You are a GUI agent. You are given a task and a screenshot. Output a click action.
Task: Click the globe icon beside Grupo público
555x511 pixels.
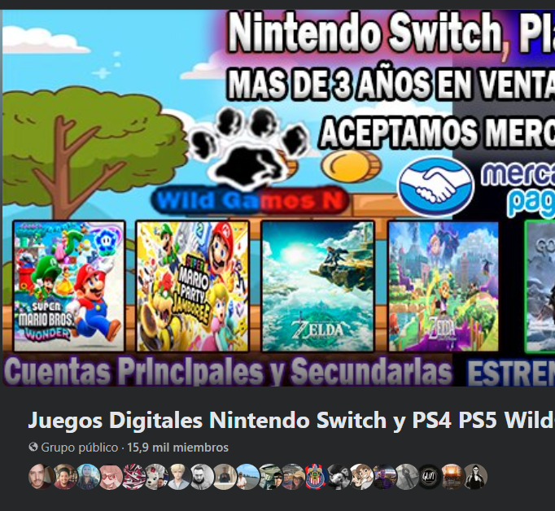click(x=33, y=447)
